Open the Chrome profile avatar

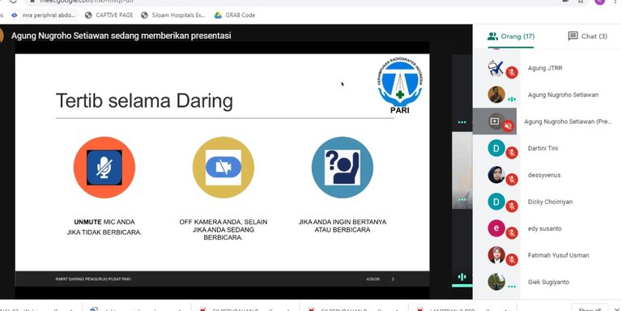600,2
